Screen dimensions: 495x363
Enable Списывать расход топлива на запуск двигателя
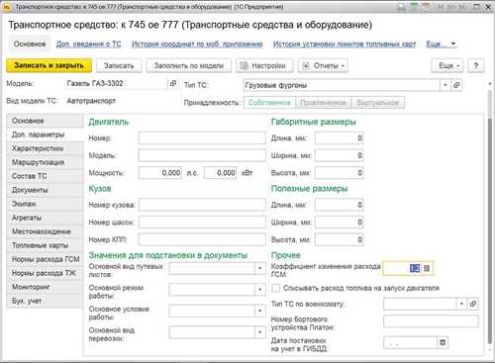275,288
